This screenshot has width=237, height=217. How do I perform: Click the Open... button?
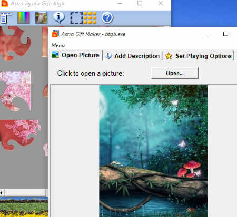pos(175,73)
